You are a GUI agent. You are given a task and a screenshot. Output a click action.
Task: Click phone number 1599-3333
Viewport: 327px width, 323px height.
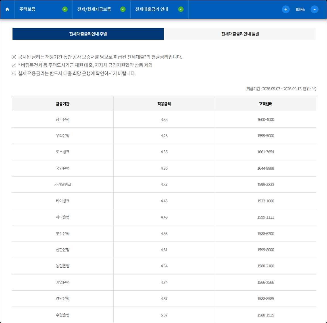tap(265, 184)
